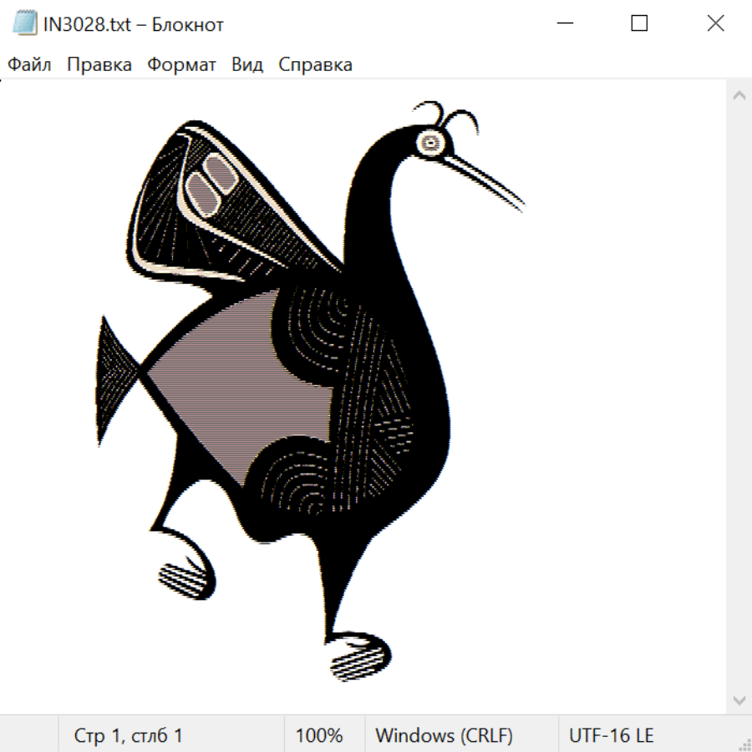Image resolution: width=752 pixels, height=752 pixels.
Task: Open the Правка menu
Action: [99, 65]
